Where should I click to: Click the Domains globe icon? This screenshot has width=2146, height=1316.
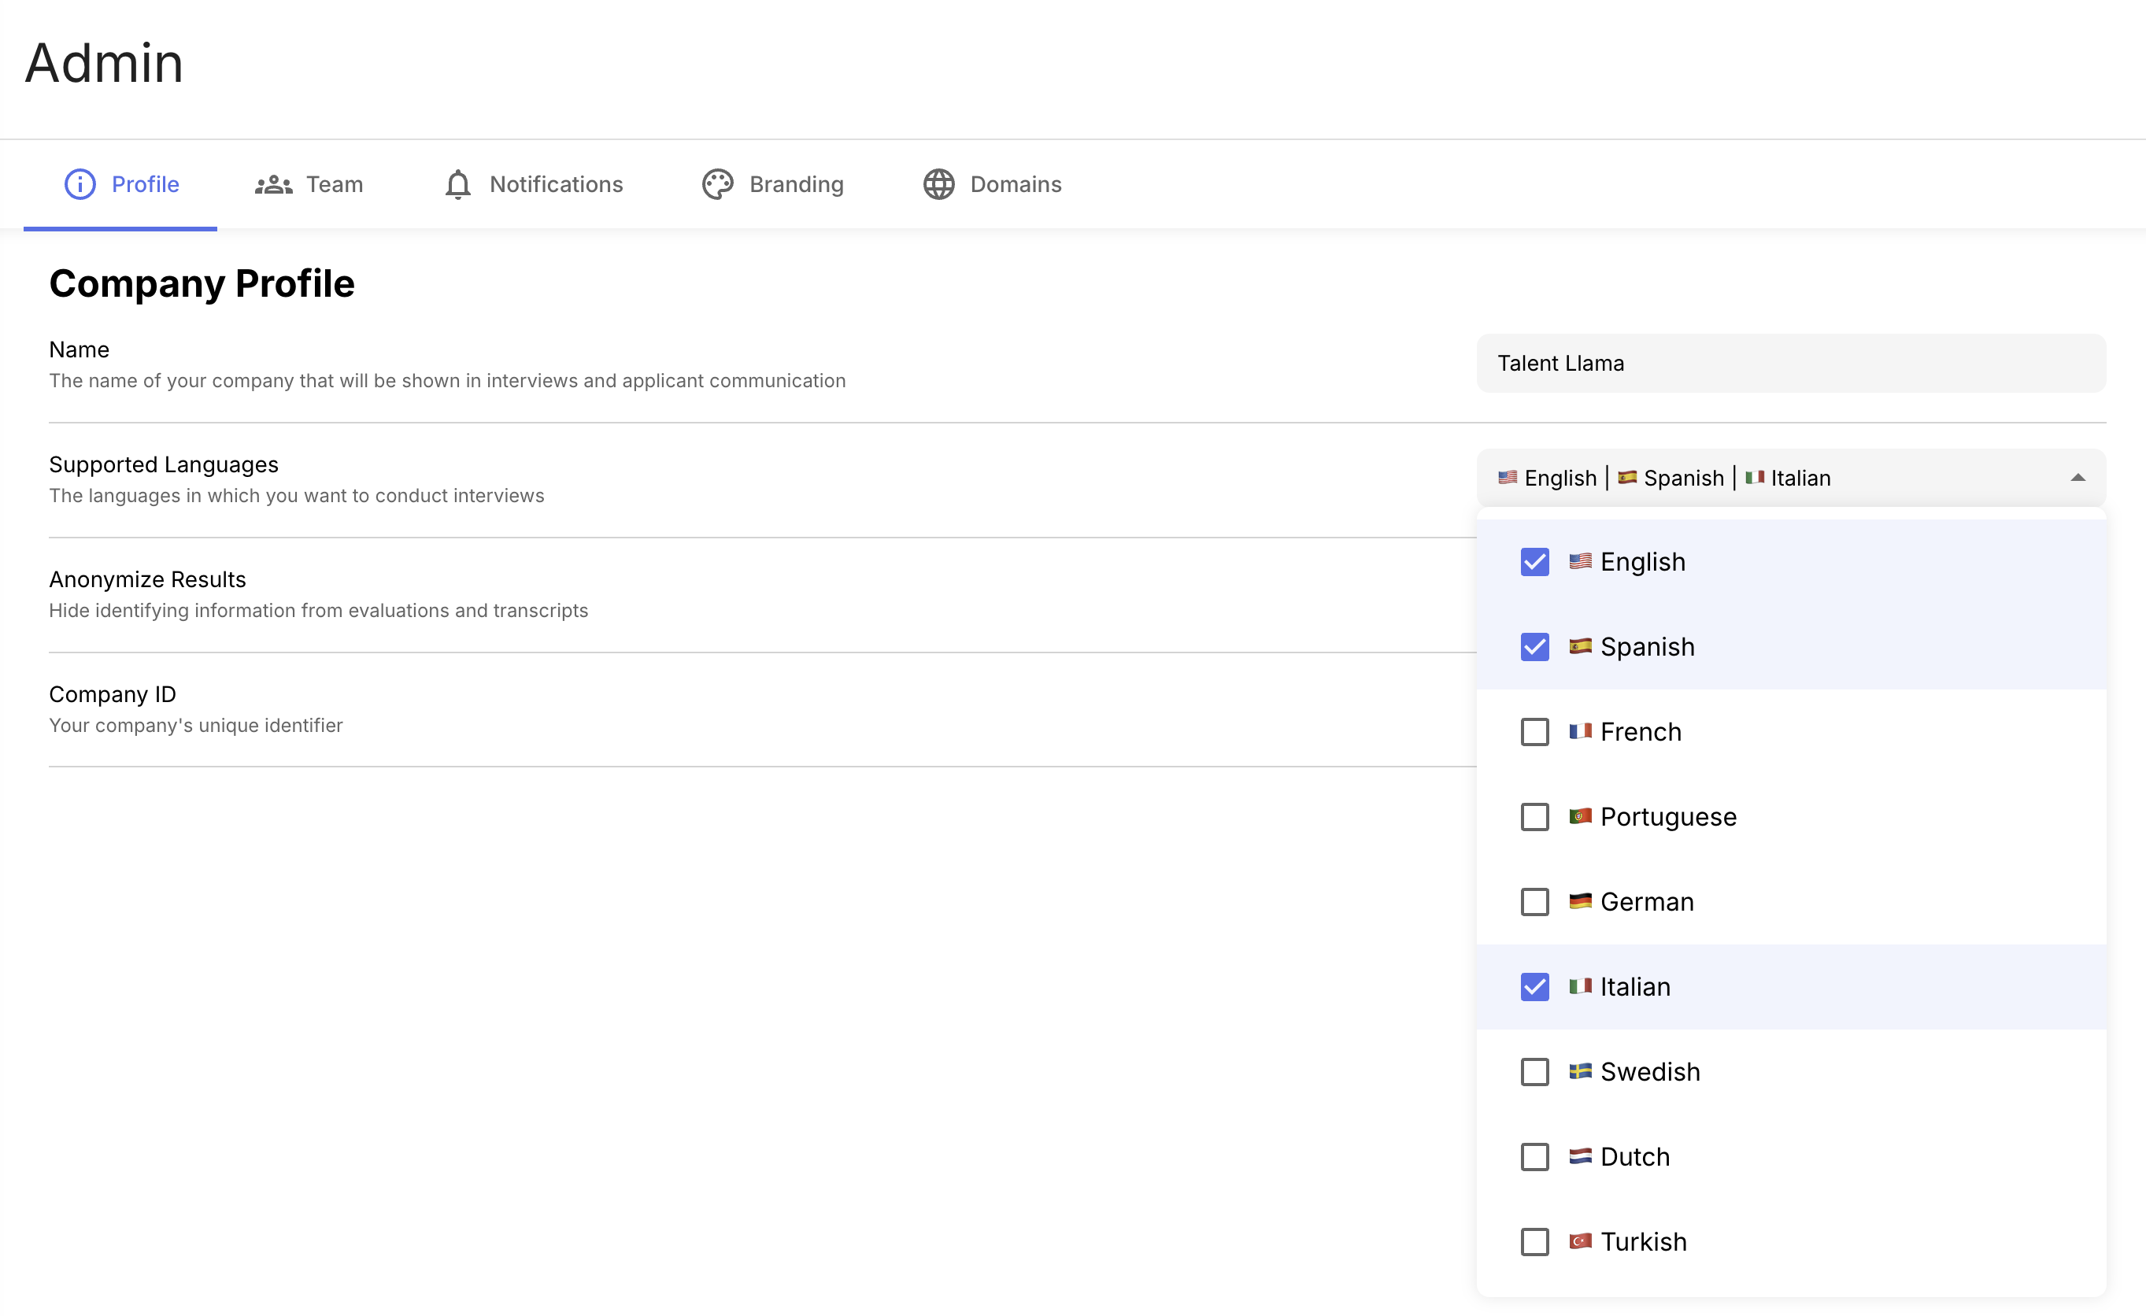coord(939,185)
